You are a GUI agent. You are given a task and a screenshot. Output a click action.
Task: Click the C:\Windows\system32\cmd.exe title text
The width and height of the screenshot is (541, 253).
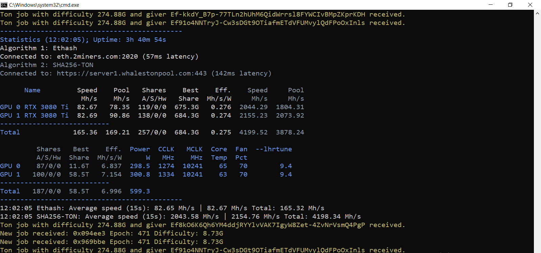coord(44,5)
